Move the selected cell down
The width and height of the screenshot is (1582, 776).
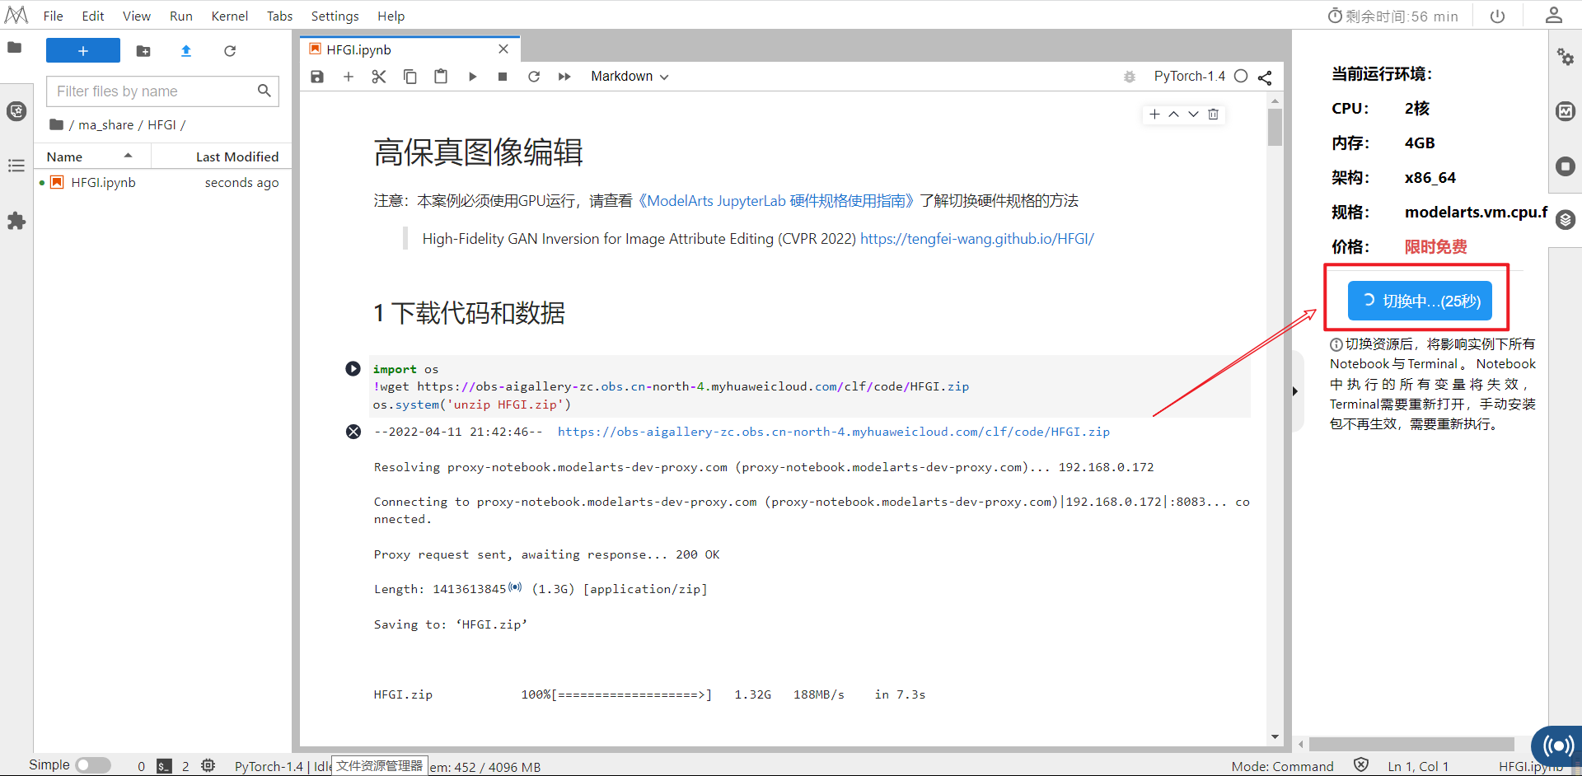click(1193, 115)
